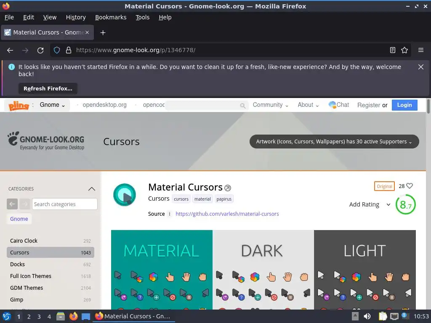Select the Full Icon Themes category

[51, 276]
